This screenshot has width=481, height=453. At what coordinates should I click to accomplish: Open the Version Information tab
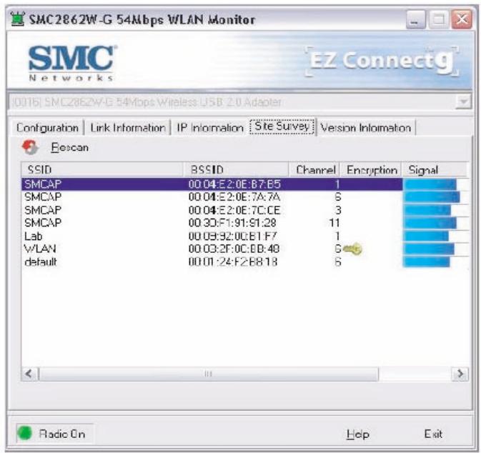366,128
